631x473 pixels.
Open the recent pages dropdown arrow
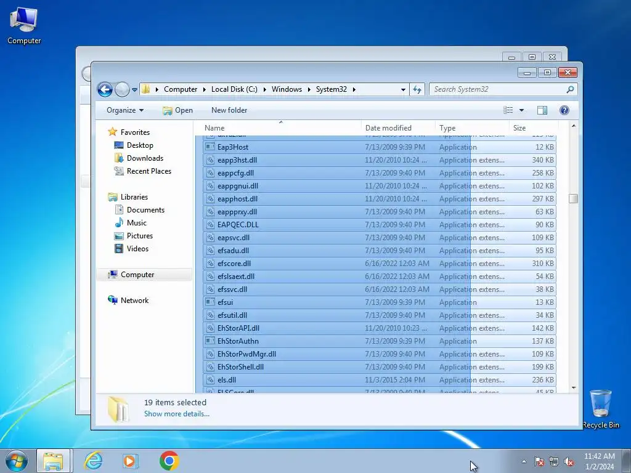tap(134, 90)
